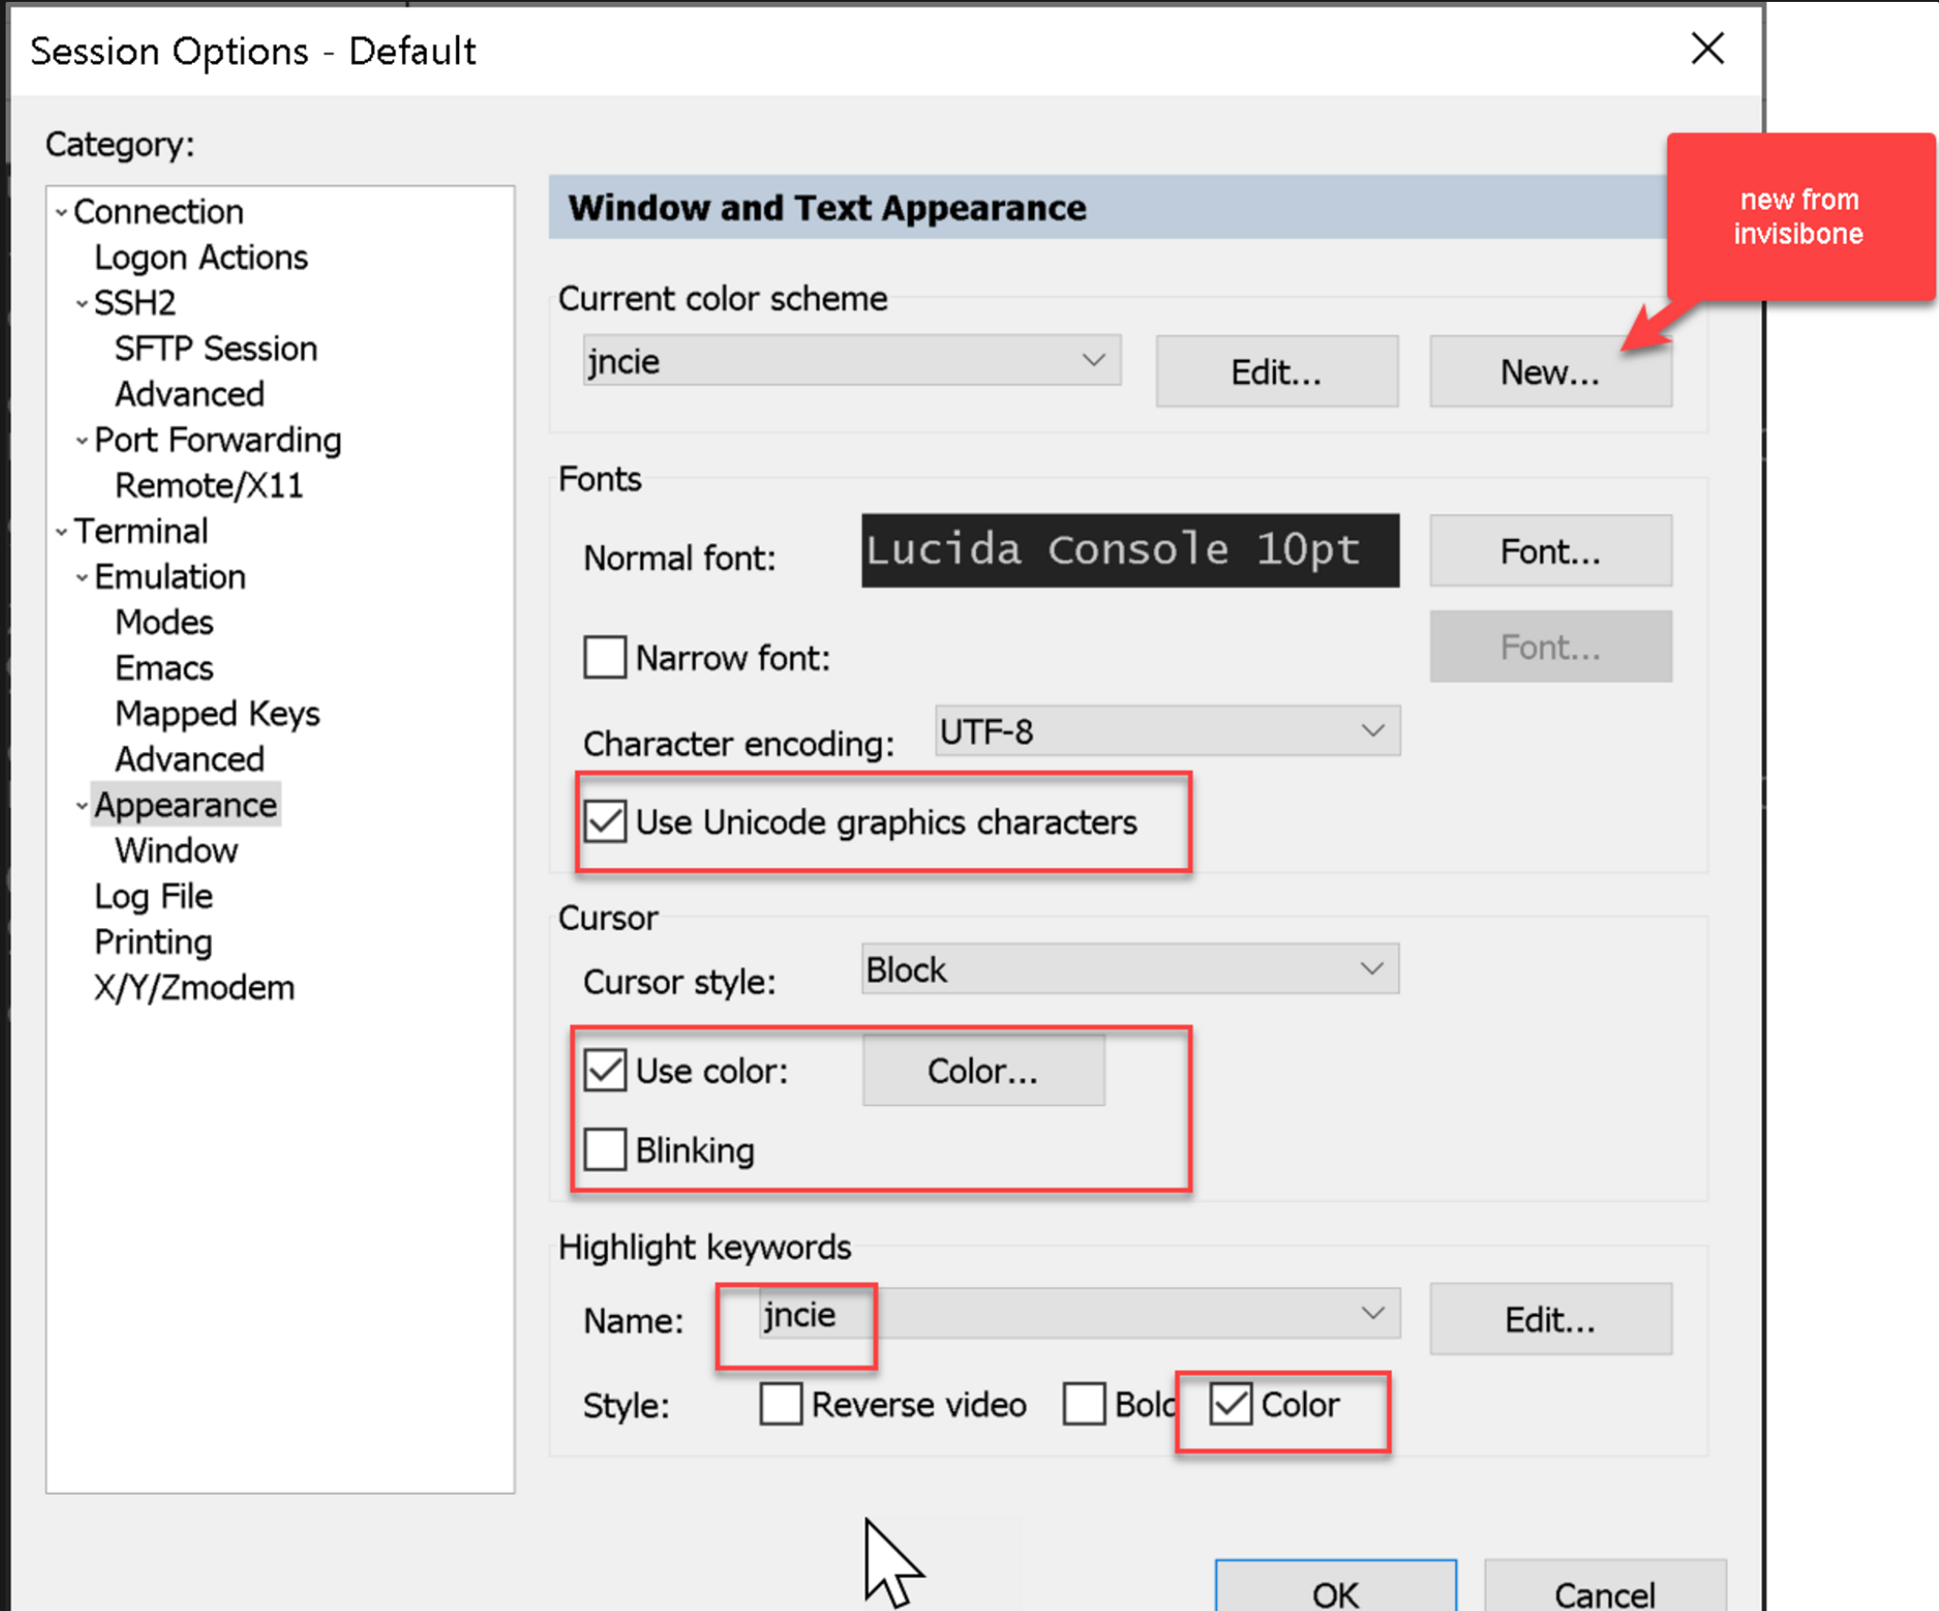
Task: Collapse the Terminal category expander
Action: [x=62, y=533]
